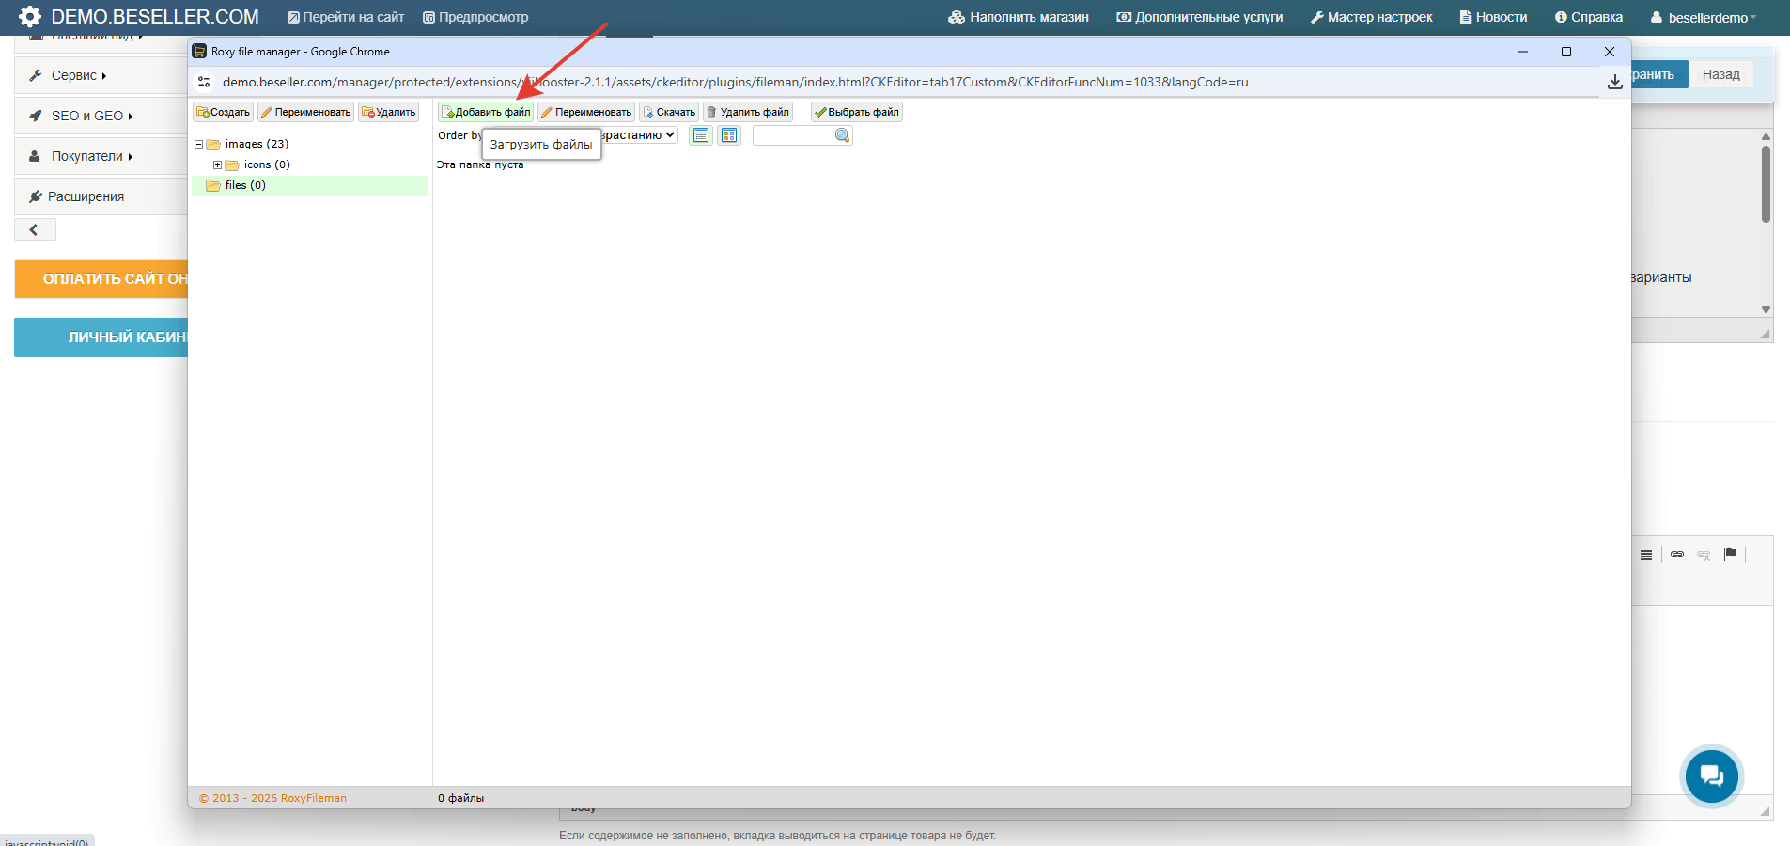Open Дополнительные услуги in top bar
The height and width of the screenshot is (846, 1790).
pos(1200,17)
